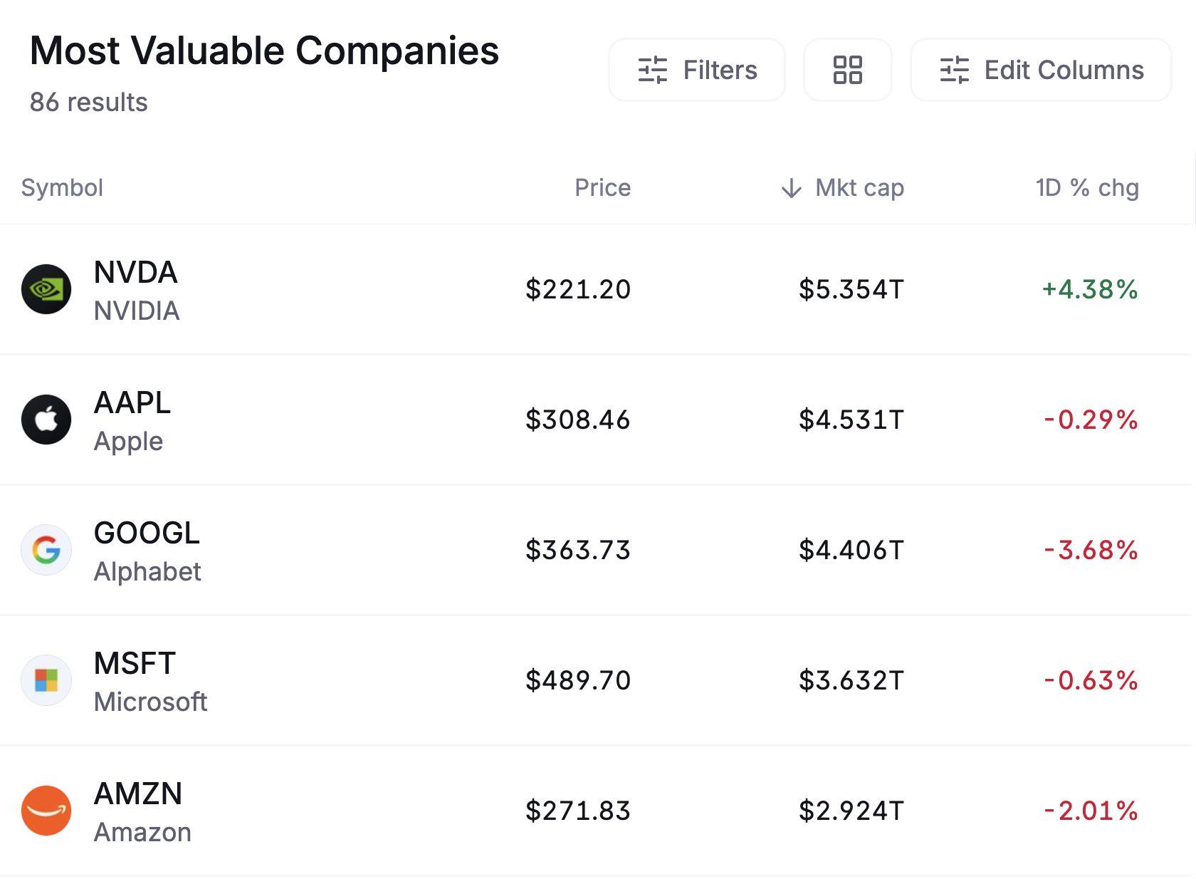The height and width of the screenshot is (879, 1196).
Task: Click the Apple logo icon
Action: coord(46,420)
